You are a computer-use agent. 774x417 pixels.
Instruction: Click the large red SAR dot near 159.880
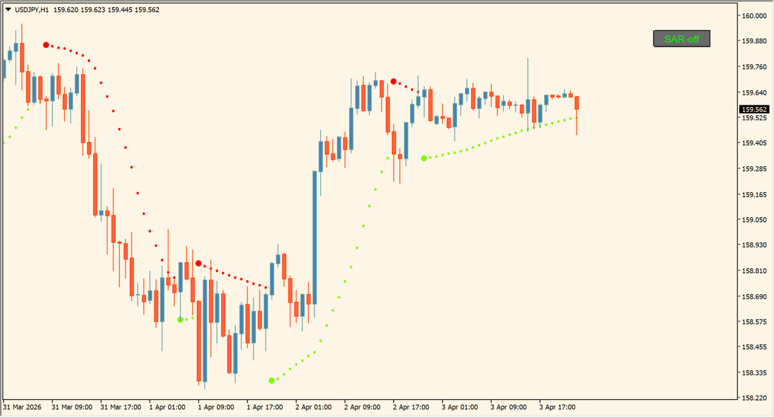coord(45,44)
